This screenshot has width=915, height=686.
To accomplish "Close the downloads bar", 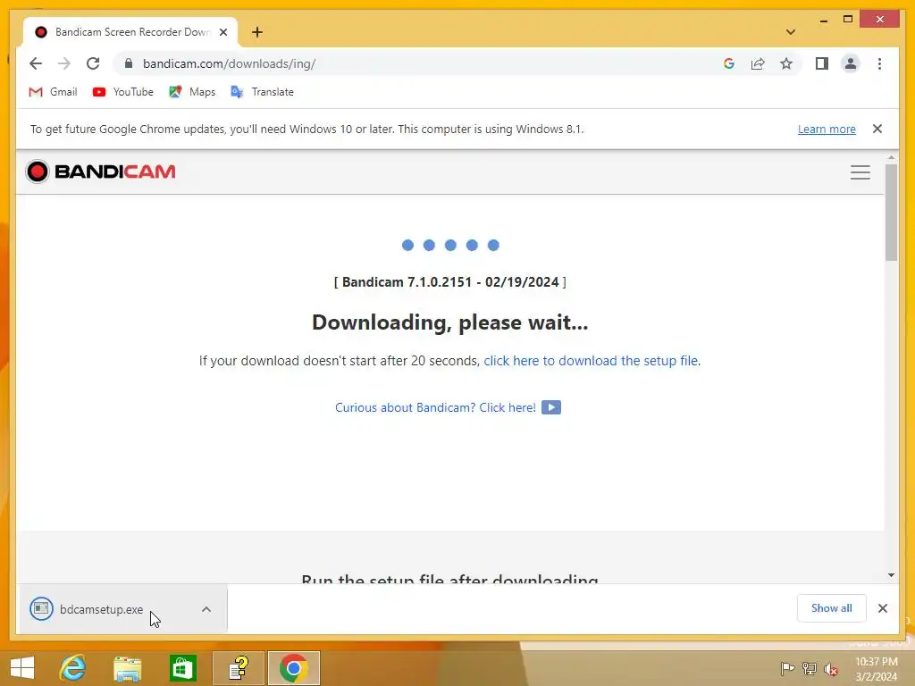I will (x=882, y=608).
